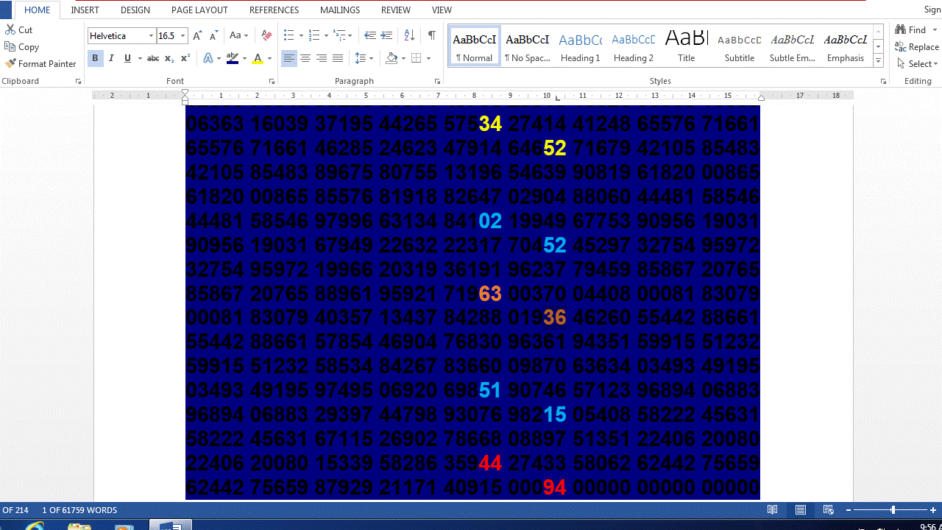Viewport: 942px width, 530px height.
Task: Justify the paragraph text
Action: [338, 58]
